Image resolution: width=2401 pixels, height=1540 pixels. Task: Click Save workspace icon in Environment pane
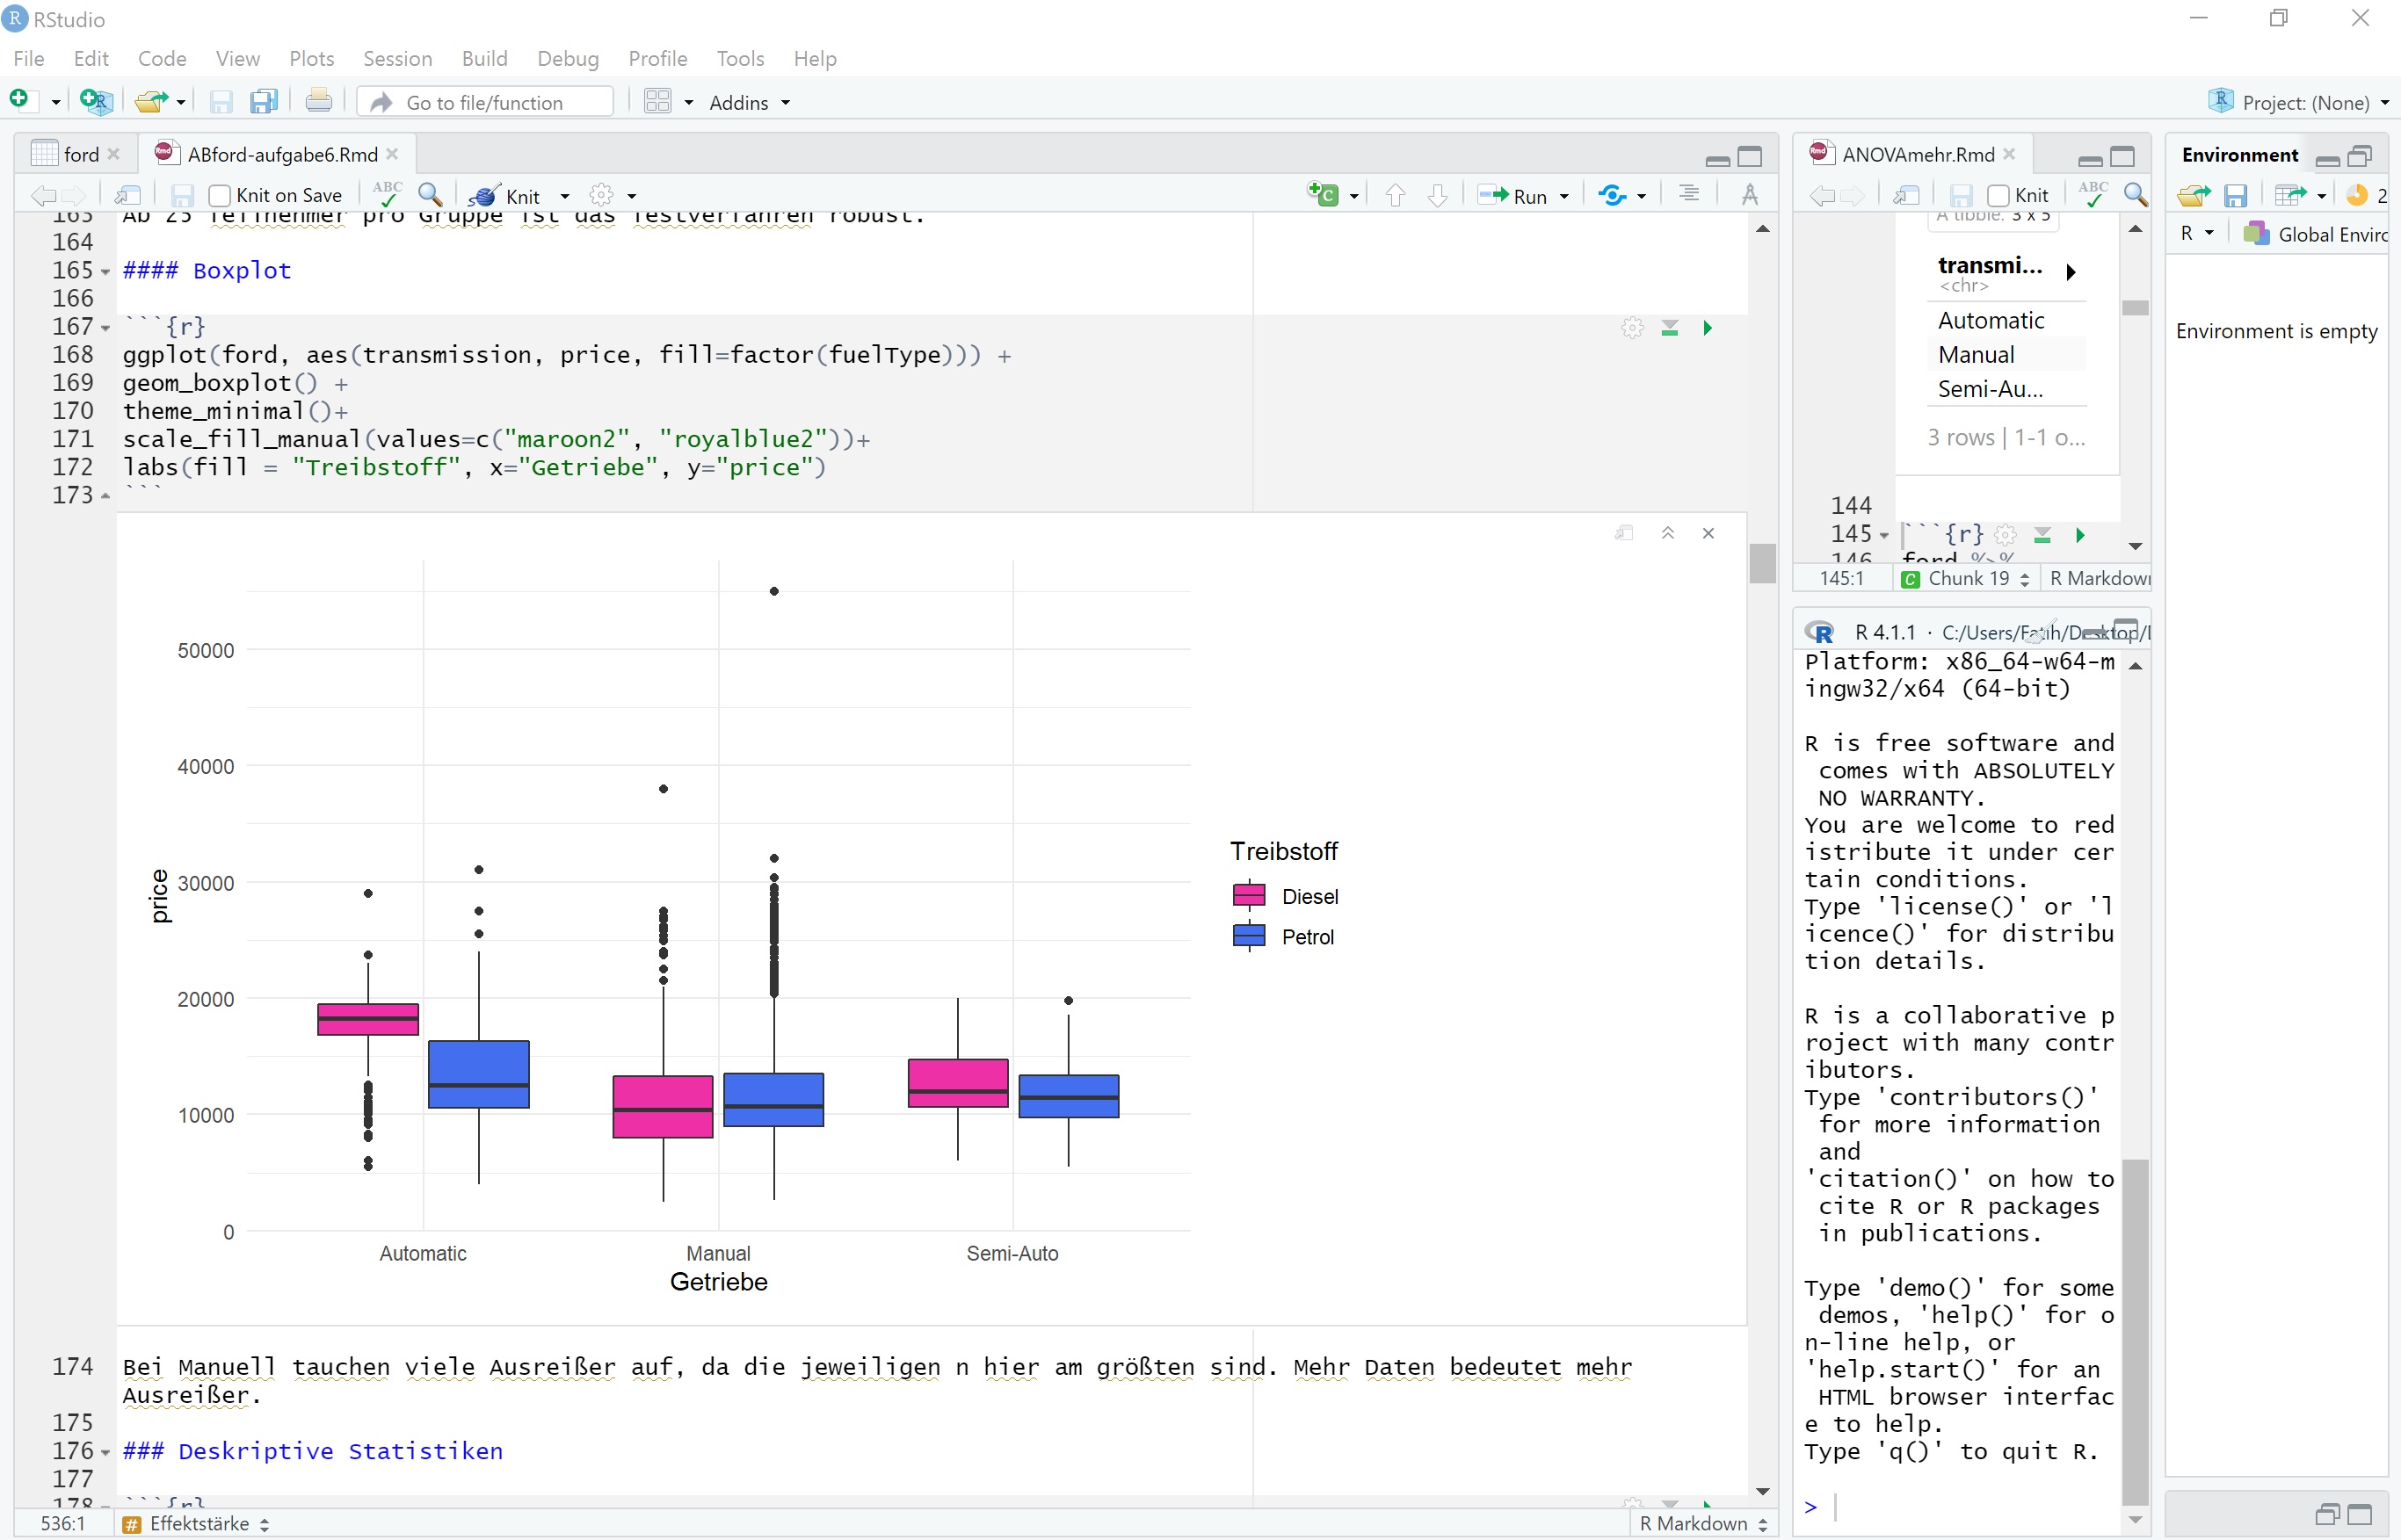[x=2236, y=195]
